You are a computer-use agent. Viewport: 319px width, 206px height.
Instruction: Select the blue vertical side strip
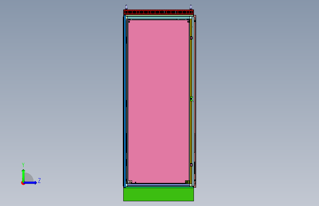point(125,101)
